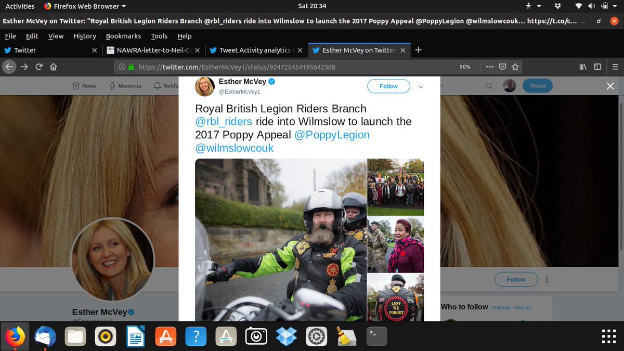Click the site info icon in address bar

point(122,67)
